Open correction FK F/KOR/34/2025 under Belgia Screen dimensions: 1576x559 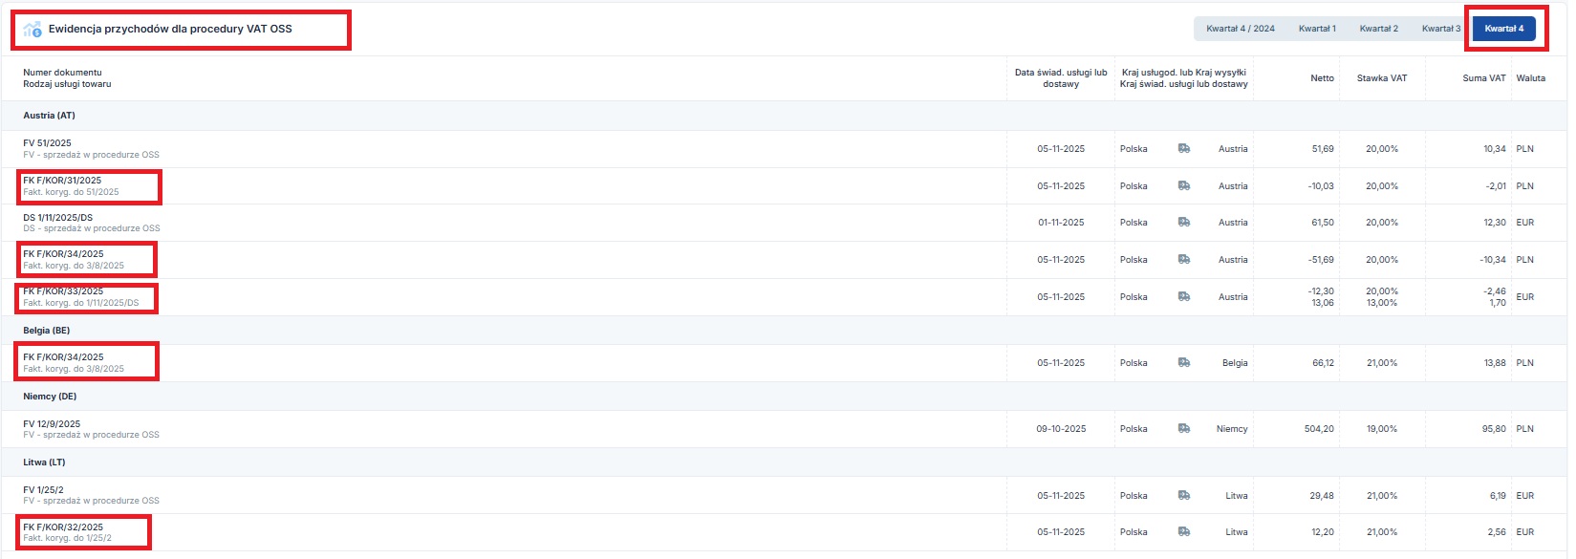pos(63,357)
